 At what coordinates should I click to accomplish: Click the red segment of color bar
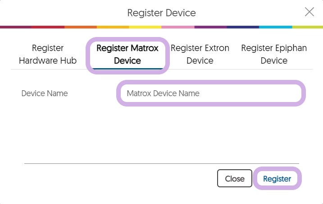pos(48,27)
